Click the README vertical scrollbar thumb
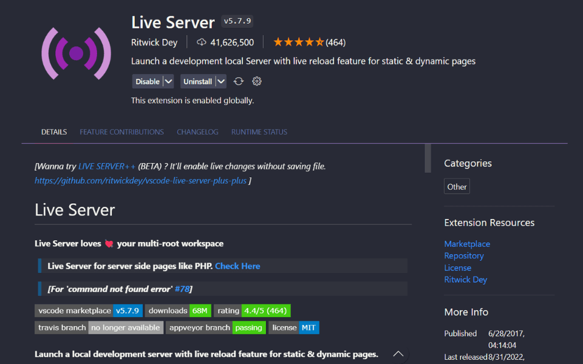583x364 pixels. click(x=428, y=158)
